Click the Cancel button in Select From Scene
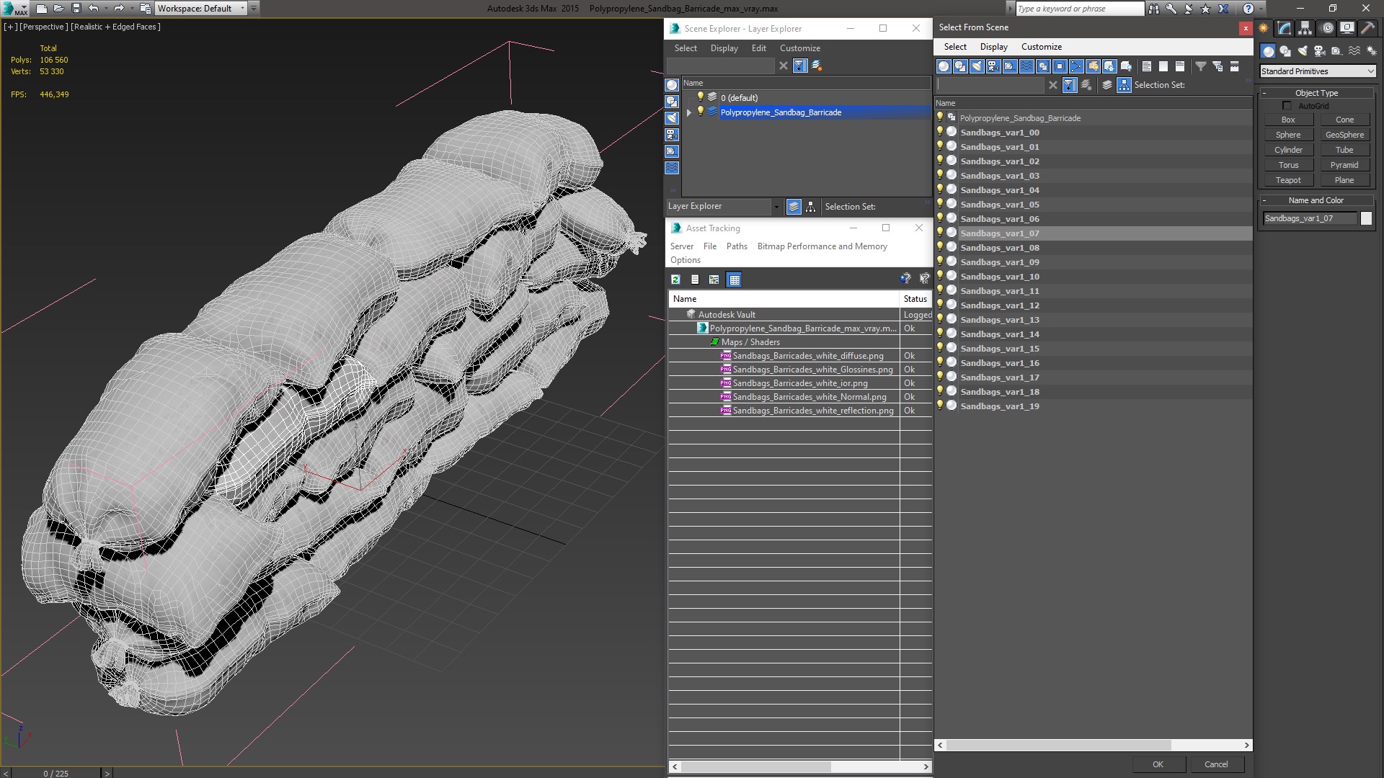Screen dimensions: 1384x778 pos(1216,764)
